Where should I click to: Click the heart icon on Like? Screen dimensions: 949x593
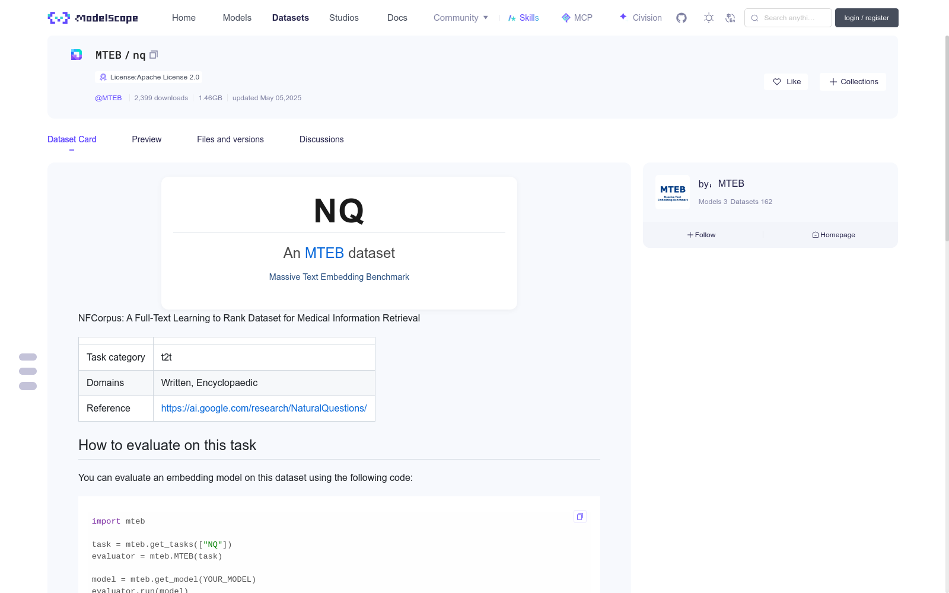[x=777, y=82]
